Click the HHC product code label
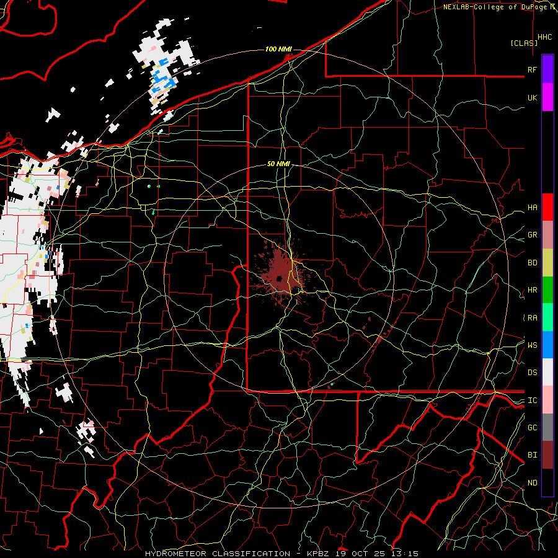Image resolution: width=558 pixels, height=558 pixels. pos(544,37)
